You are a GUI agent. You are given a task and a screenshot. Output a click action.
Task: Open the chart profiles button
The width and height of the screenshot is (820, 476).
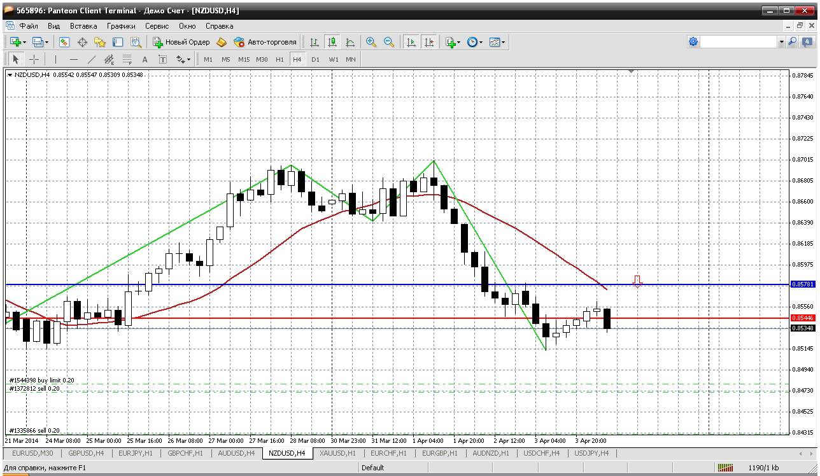(38, 42)
